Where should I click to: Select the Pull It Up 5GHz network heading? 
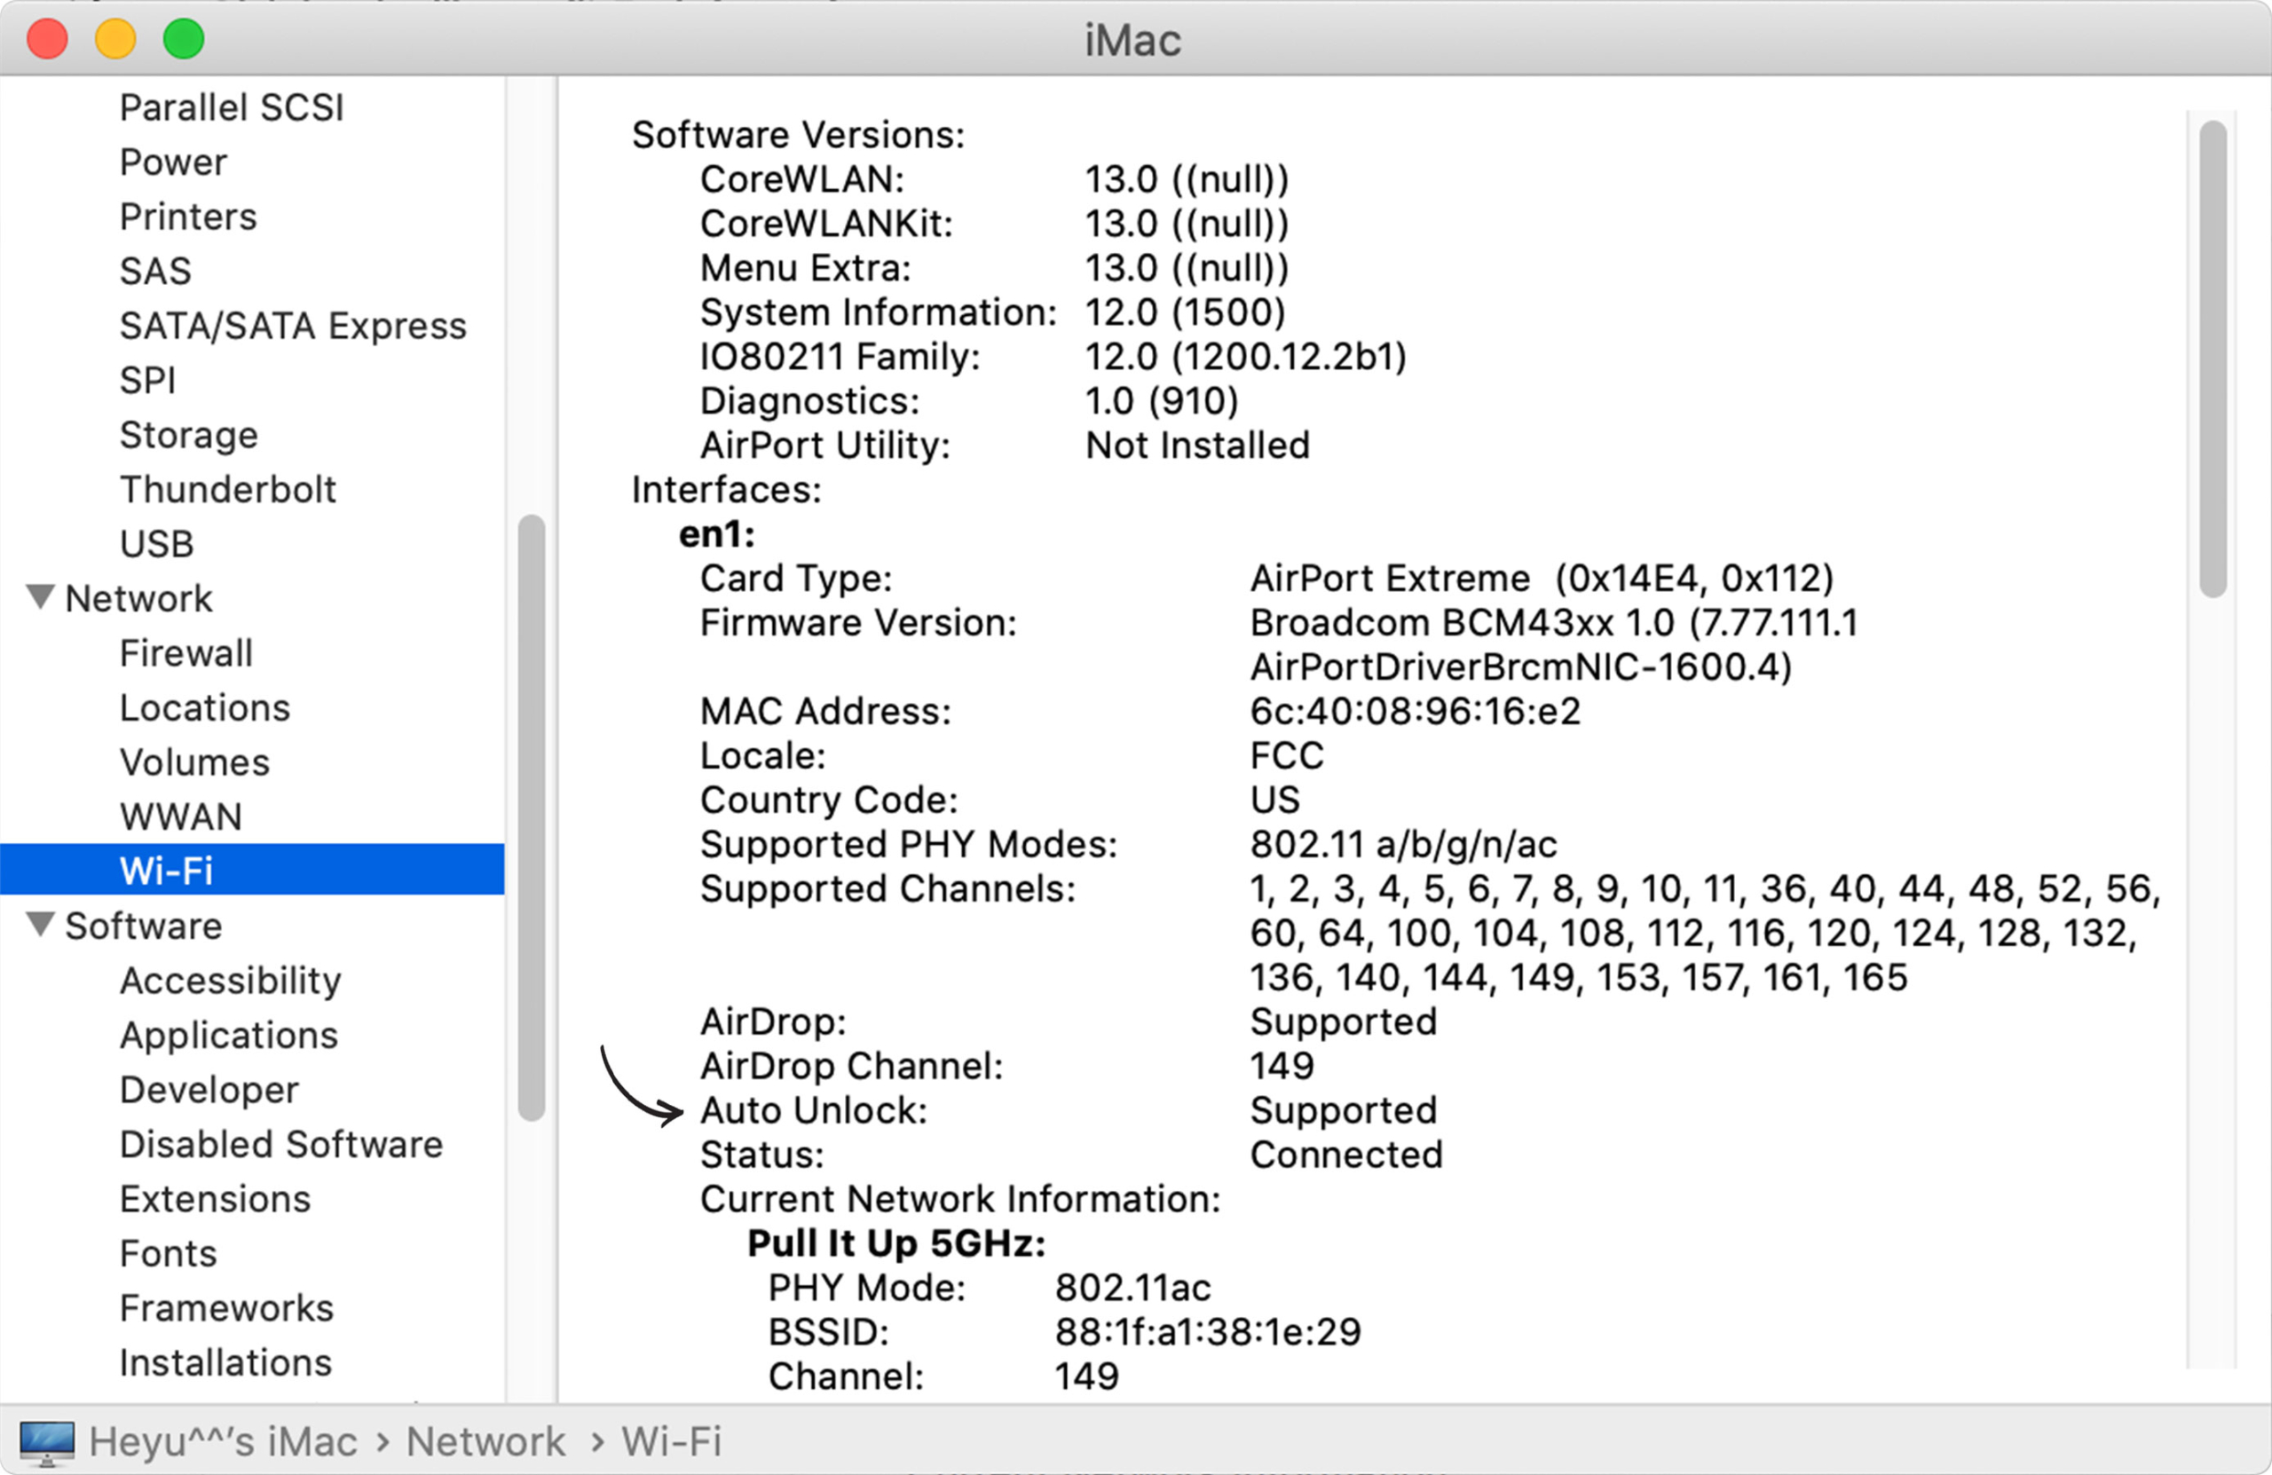[x=896, y=1243]
